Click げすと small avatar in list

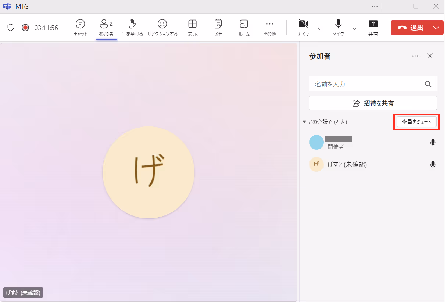click(317, 164)
